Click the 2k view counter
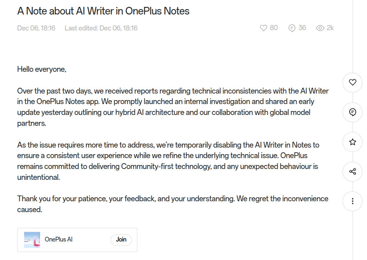367x260 pixels. (329, 28)
